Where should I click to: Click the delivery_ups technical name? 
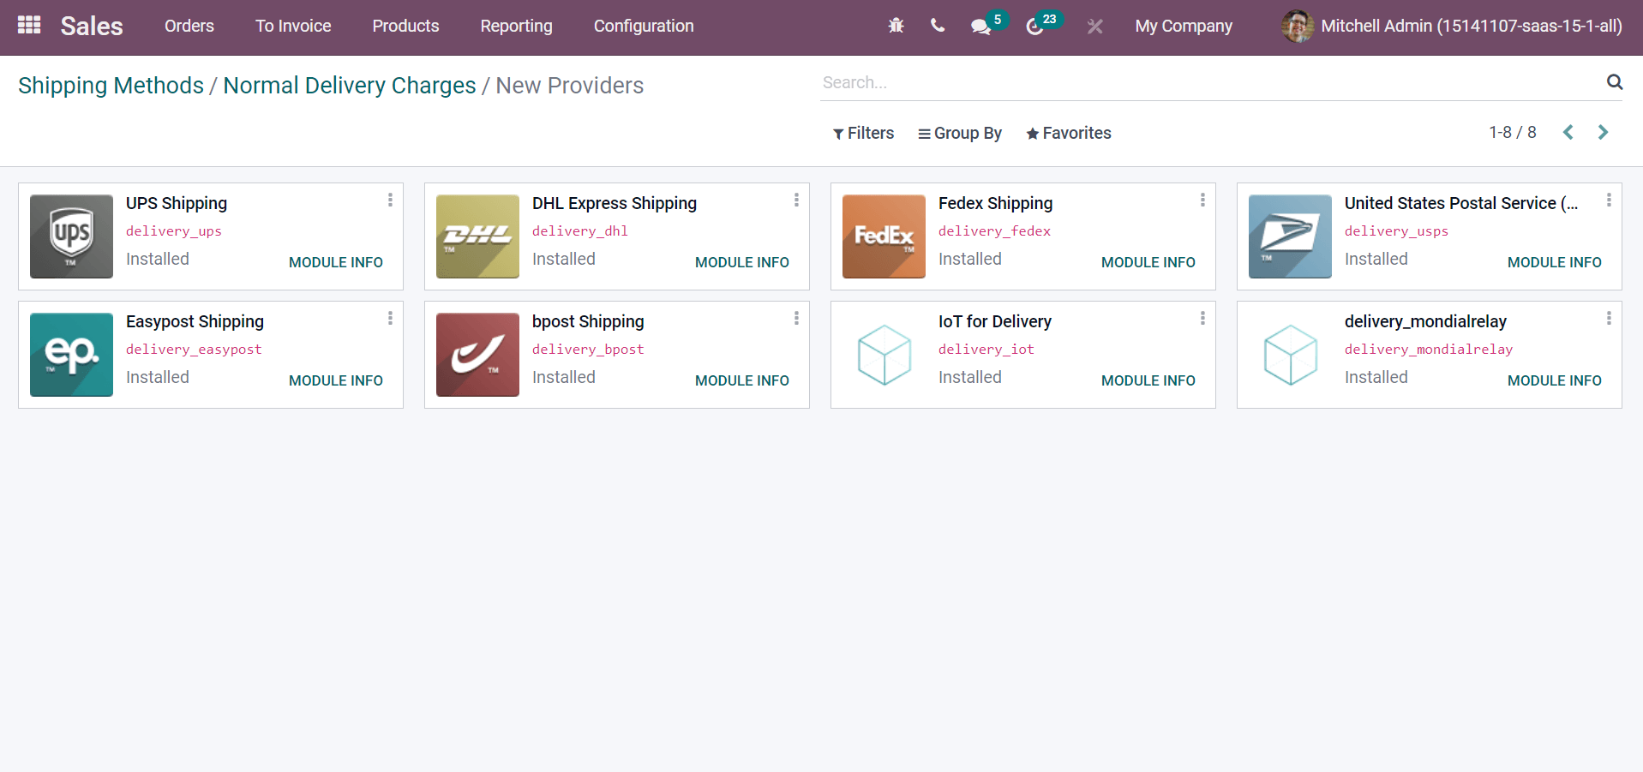point(174,231)
